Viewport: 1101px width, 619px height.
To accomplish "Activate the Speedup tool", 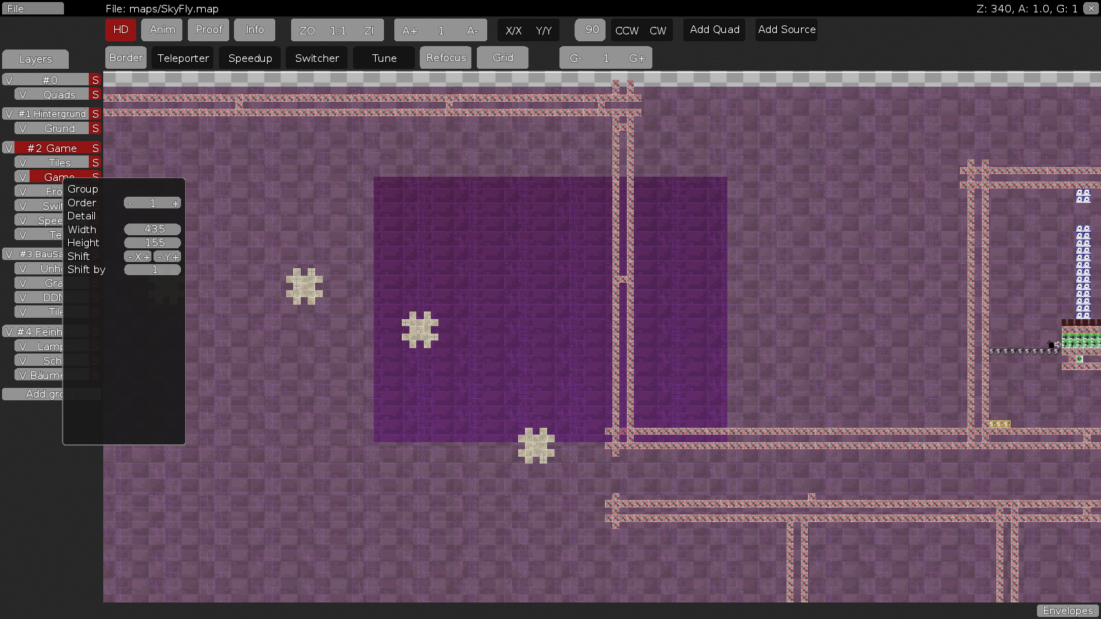I will [249, 58].
